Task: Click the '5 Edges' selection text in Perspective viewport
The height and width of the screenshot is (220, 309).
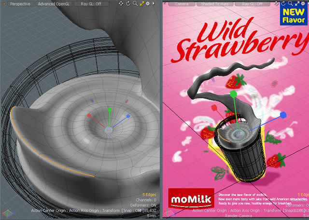Action: point(149,195)
